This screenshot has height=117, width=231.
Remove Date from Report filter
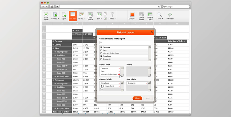click(x=119, y=71)
